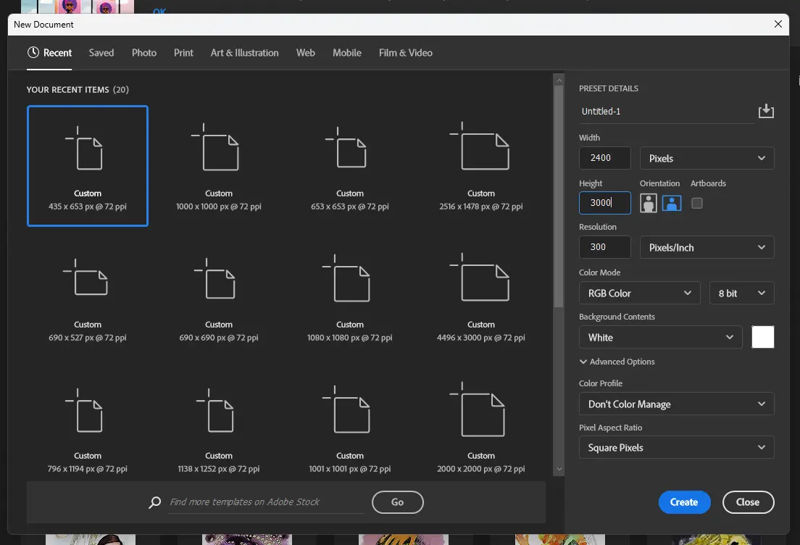The width and height of the screenshot is (800, 545).
Task: Click the Close button
Action: 748,502
